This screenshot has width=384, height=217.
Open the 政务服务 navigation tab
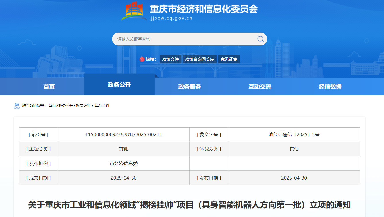coord(190,87)
